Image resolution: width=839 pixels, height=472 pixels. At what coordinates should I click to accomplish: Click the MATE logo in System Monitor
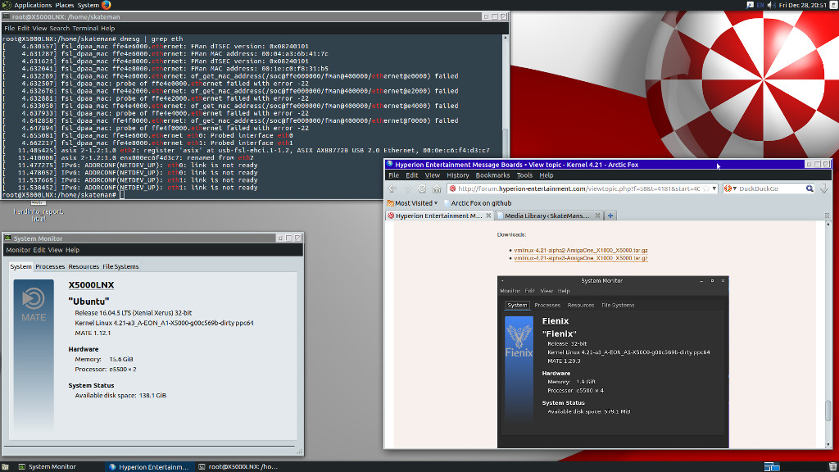tap(34, 304)
